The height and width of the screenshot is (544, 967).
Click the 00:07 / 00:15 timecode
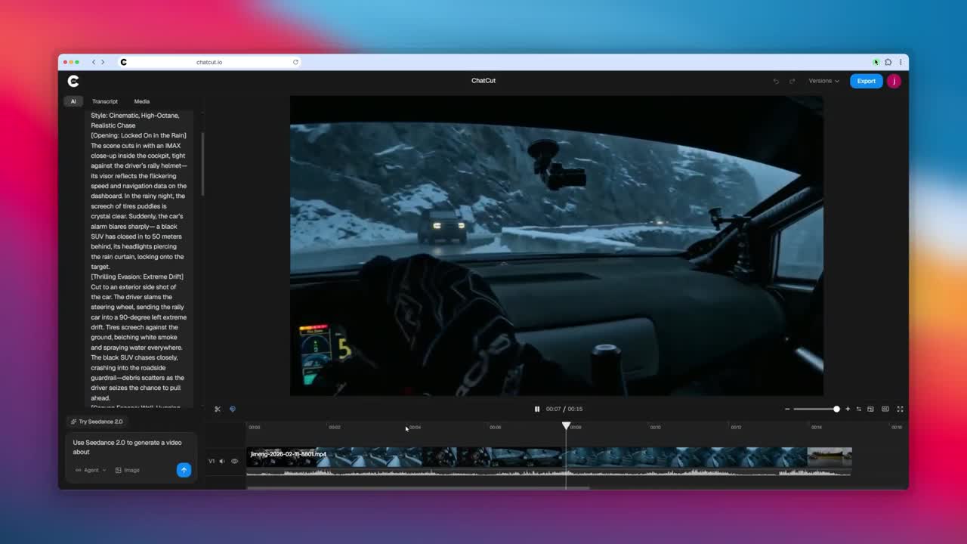[564, 409]
